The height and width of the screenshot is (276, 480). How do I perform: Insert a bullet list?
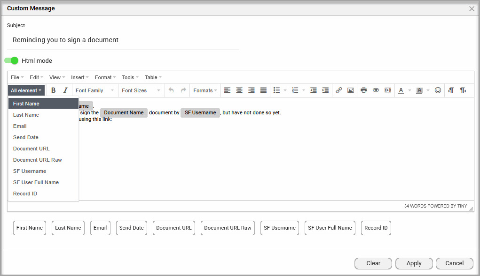tap(276, 90)
